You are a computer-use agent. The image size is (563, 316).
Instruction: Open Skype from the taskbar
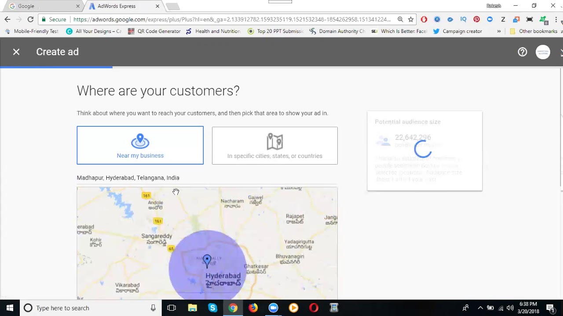[212, 308]
